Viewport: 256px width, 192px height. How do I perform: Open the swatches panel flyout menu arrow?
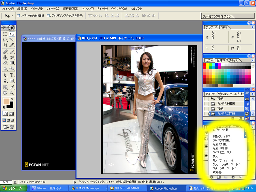click(x=252, y=60)
